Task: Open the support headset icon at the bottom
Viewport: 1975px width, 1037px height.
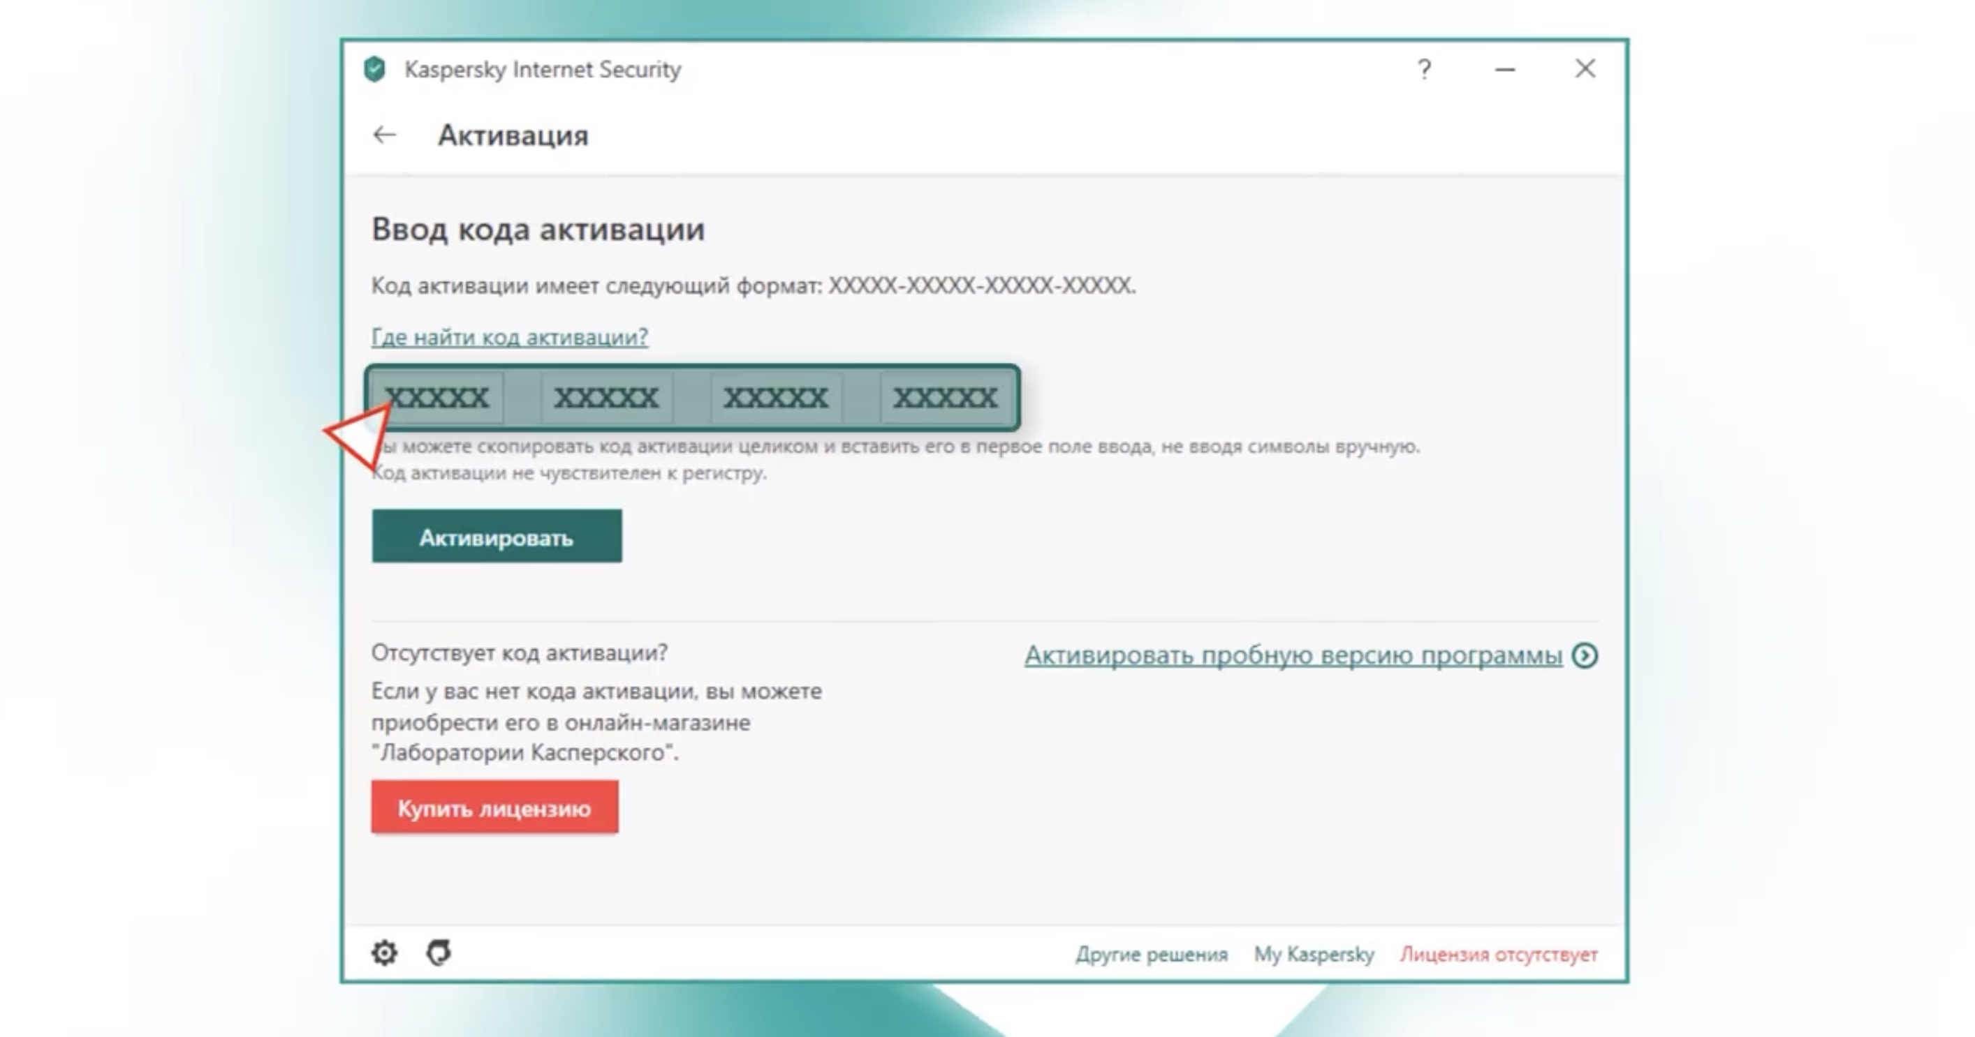Action: coord(439,953)
